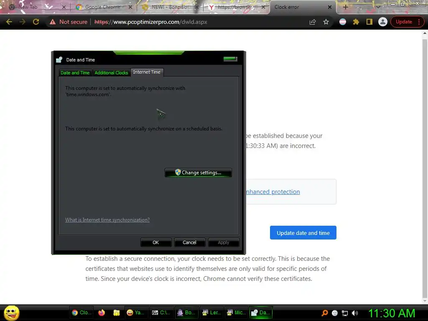Click the forward navigation arrow
Screen dimensions: 428x321
(x=23, y=22)
